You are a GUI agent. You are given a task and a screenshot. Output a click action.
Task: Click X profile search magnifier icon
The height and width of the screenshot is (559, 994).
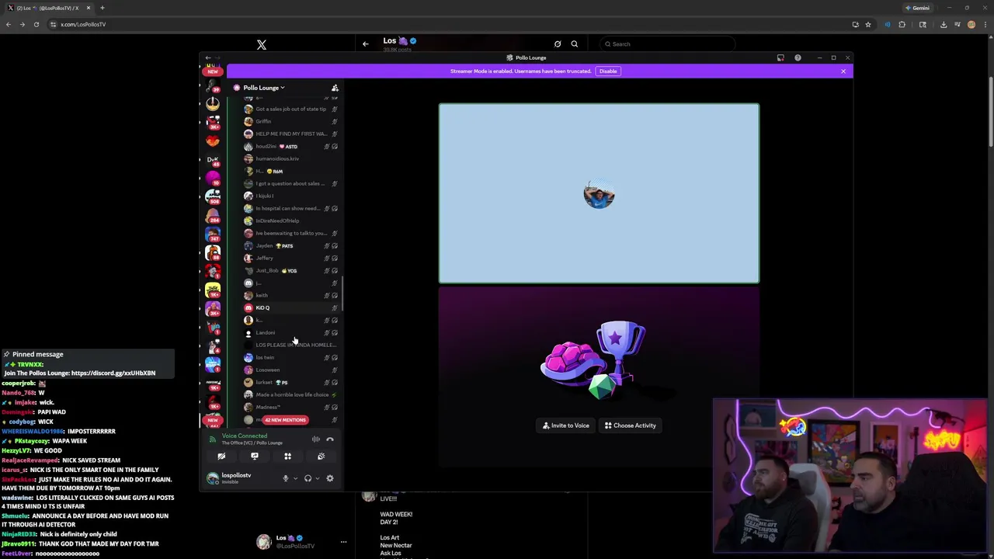click(575, 44)
